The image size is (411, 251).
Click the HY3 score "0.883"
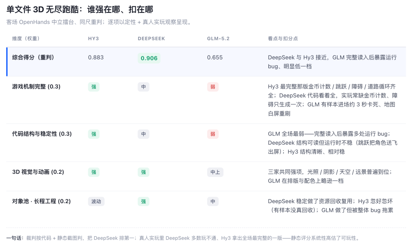coord(96,57)
